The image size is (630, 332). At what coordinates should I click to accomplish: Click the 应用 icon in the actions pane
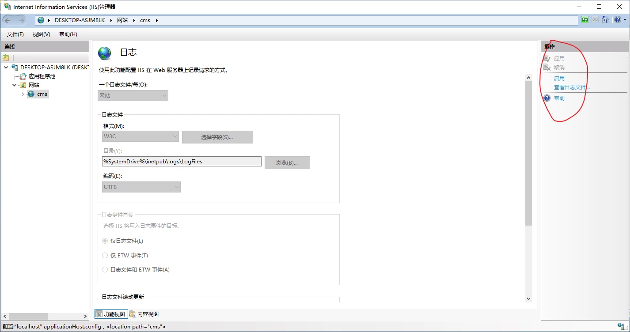pyautogui.click(x=547, y=58)
